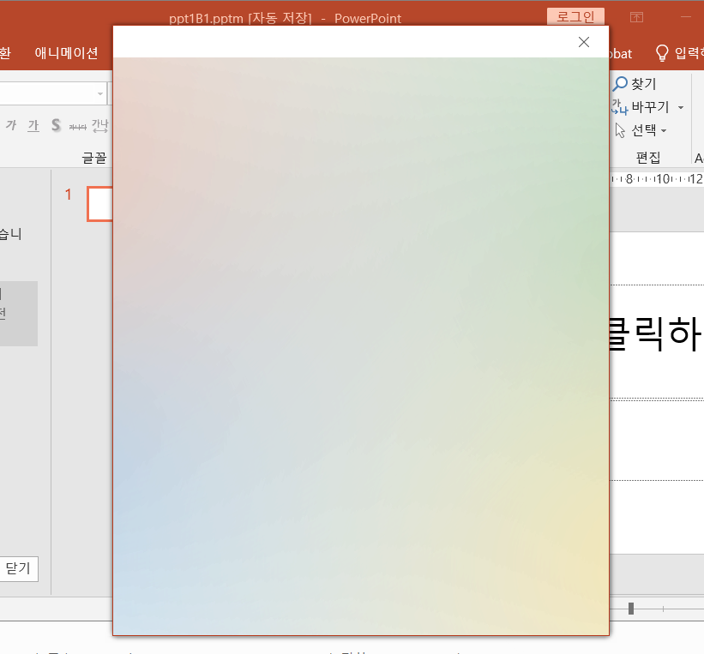Expand the font name combo box arrow
Screen dimensions: 704x654
click(x=100, y=93)
